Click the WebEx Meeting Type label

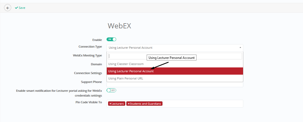[87, 55]
